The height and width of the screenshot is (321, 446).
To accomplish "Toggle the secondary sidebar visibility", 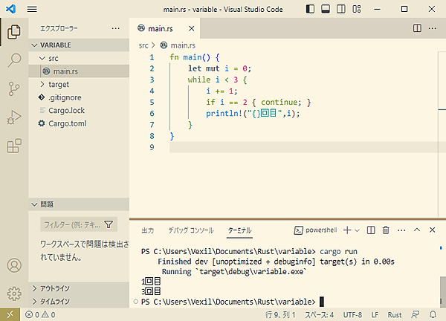I will [x=342, y=9].
